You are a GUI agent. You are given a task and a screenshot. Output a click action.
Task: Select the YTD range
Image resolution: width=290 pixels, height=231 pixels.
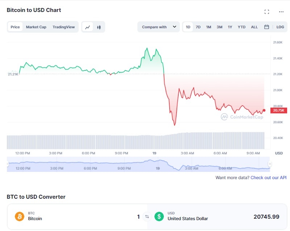click(x=241, y=27)
